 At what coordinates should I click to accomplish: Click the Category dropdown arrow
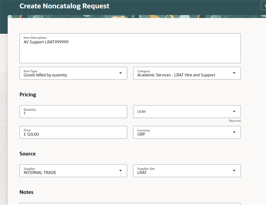pos(234,73)
